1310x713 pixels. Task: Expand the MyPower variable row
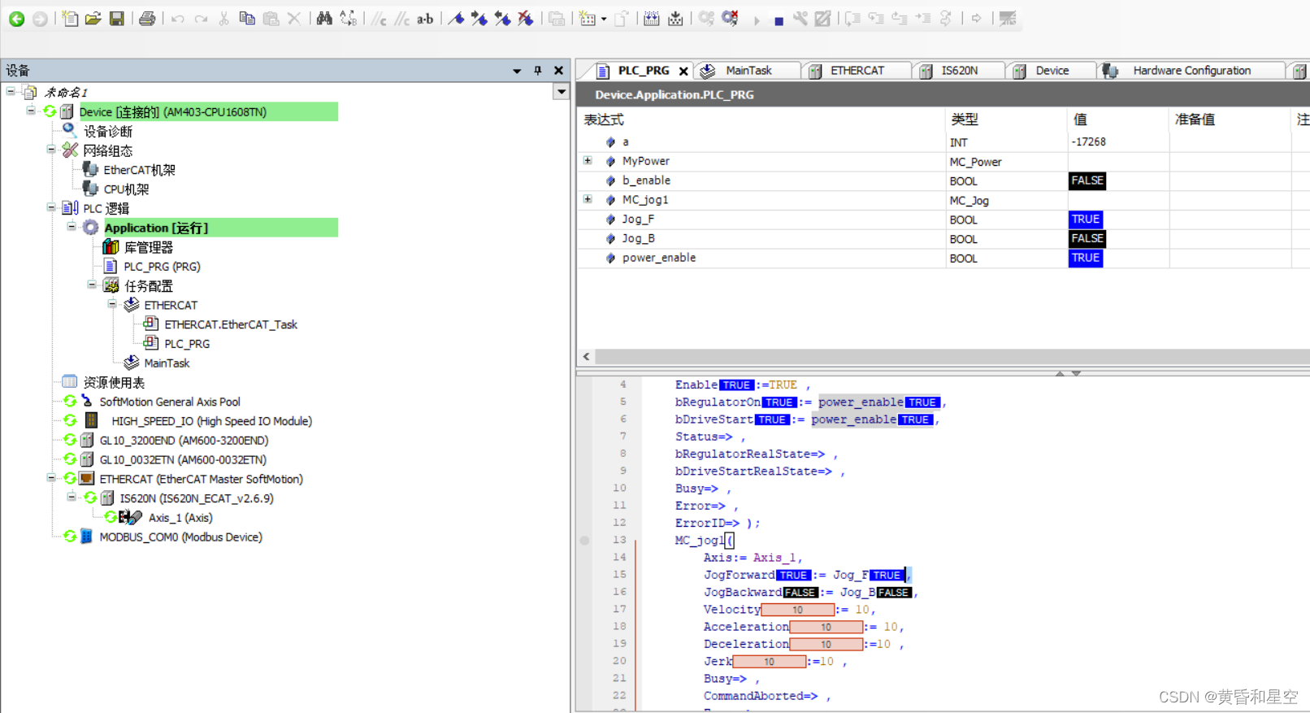(x=588, y=161)
